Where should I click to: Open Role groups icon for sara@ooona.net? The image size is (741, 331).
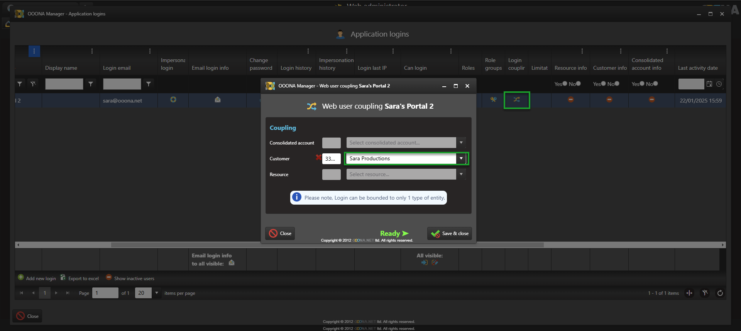click(x=493, y=100)
